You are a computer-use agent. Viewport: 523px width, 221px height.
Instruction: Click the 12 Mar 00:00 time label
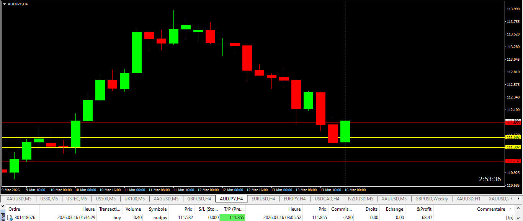pyautogui.click(x=208, y=190)
